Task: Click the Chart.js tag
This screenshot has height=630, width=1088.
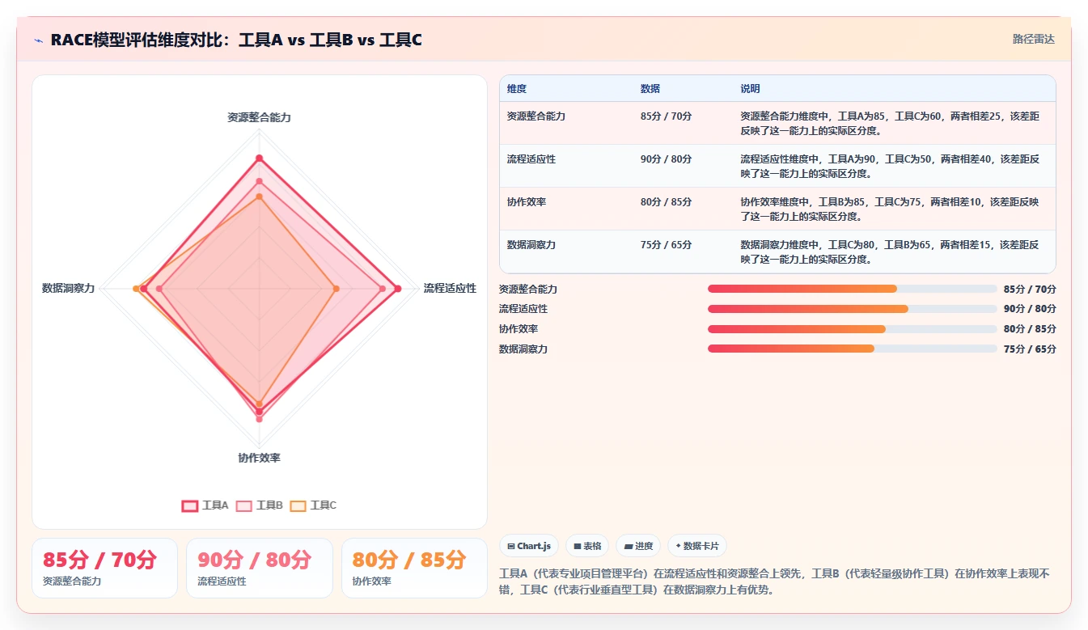Action: (529, 546)
